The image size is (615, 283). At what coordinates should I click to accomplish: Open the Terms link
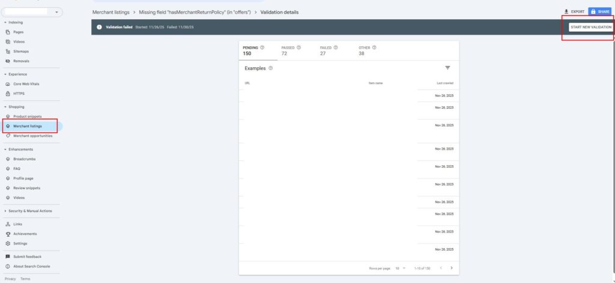coord(25,279)
